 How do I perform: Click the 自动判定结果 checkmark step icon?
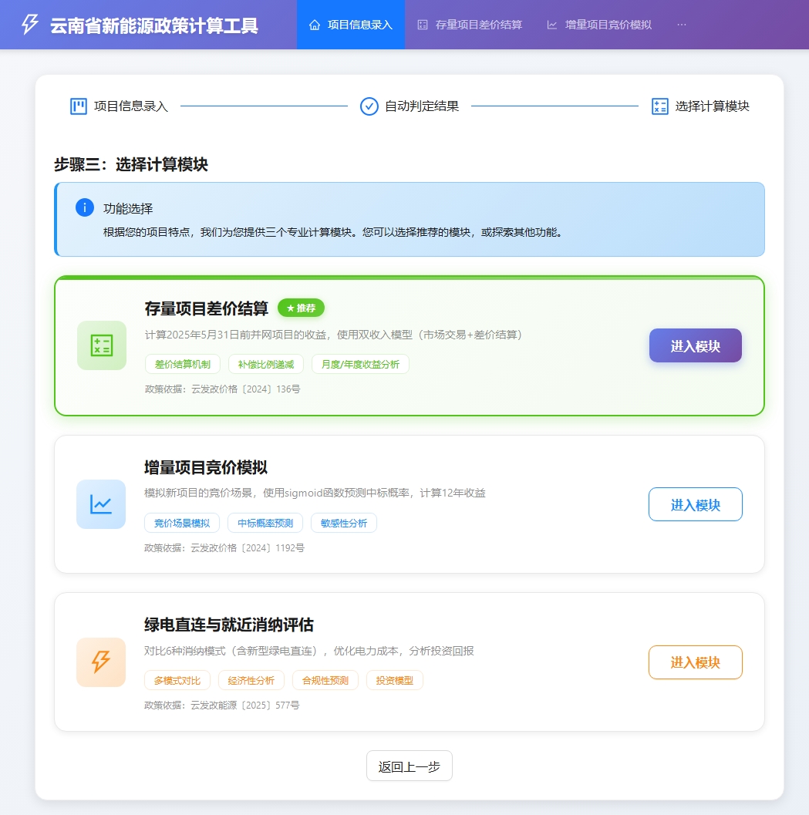click(x=369, y=106)
